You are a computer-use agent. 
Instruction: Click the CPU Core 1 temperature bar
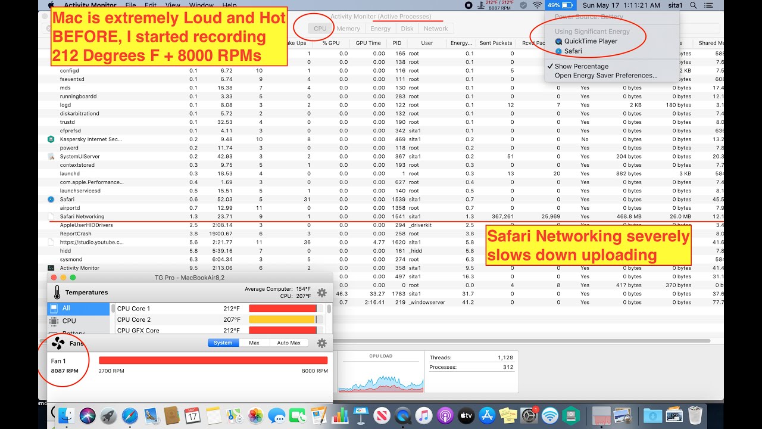point(287,309)
